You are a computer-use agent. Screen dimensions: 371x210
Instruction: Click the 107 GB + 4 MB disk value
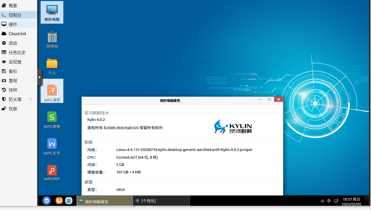(x=129, y=172)
